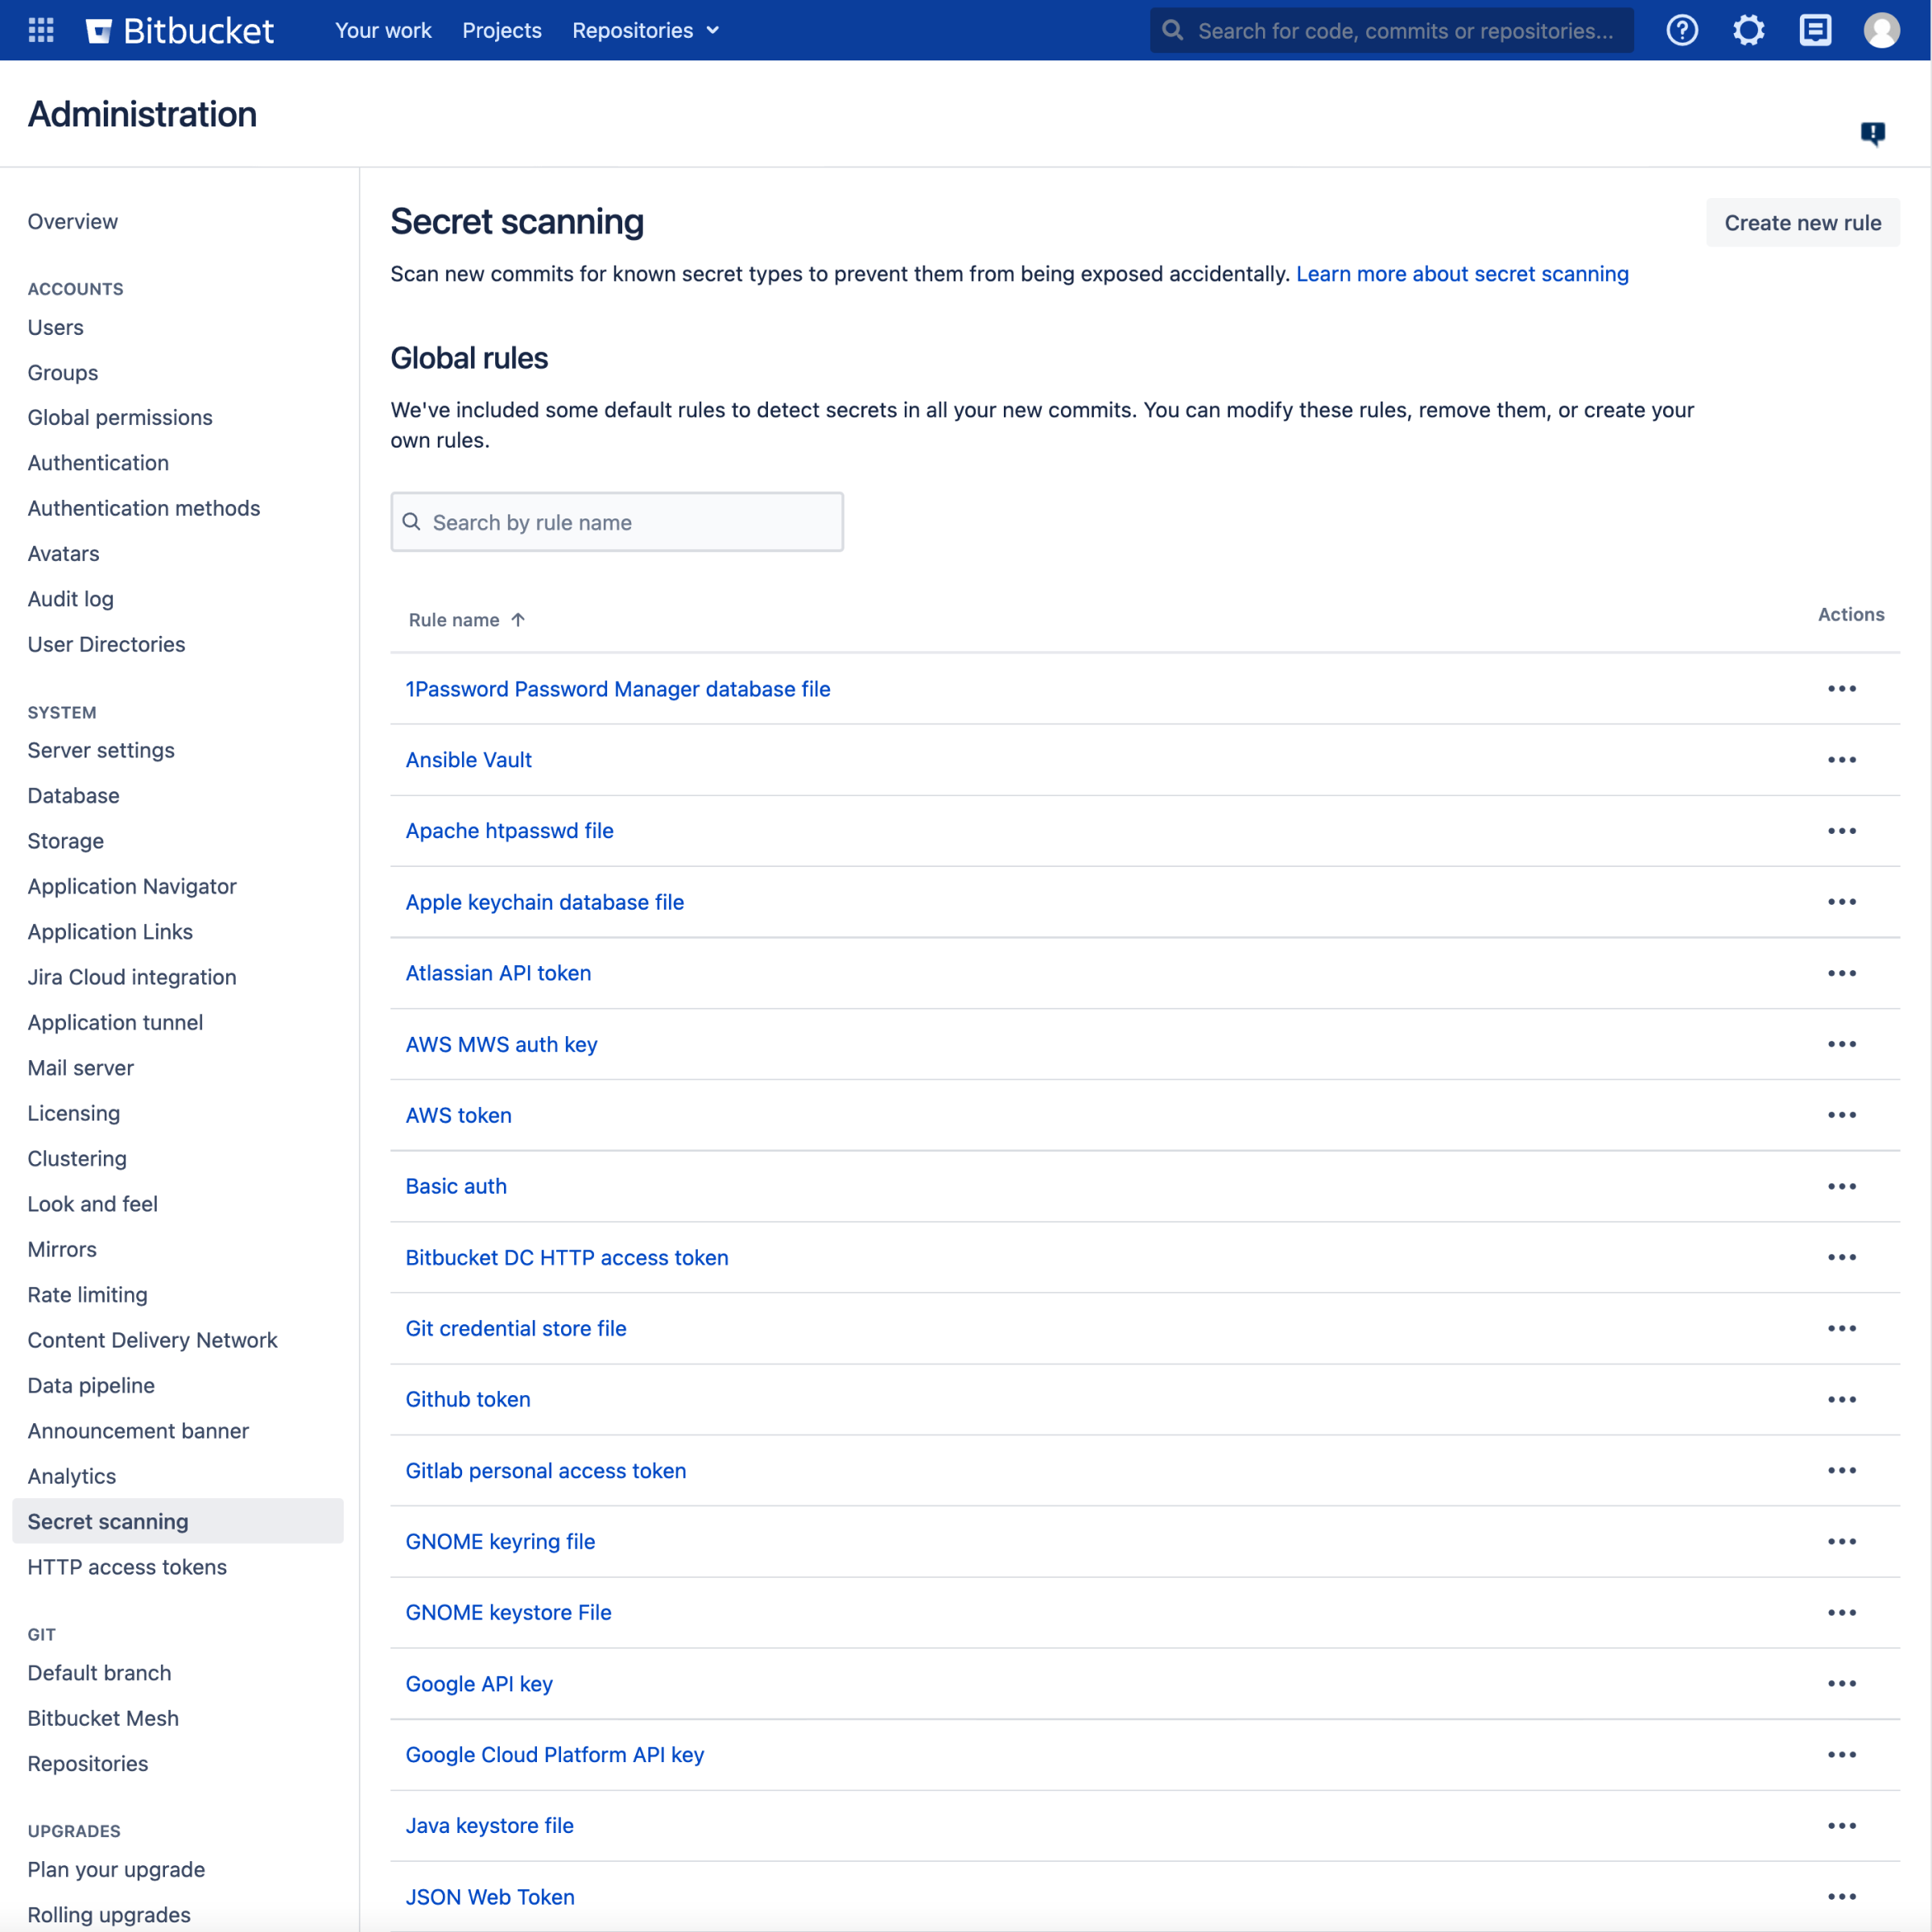Open the Help question mark icon
Viewport: 1932px width, 1932px height.
pyautogui.click(x=1682, y=30)
